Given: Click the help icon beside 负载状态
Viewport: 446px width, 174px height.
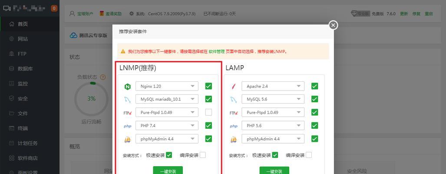Looking at the screenshot, I should (103, 77).
